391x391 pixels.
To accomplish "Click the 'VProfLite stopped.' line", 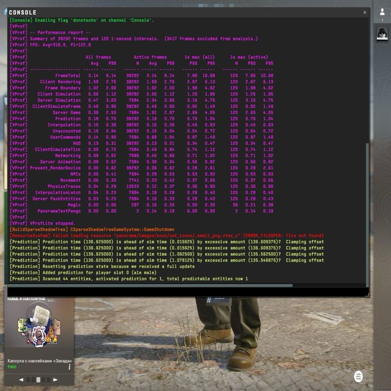I will 42,223.
